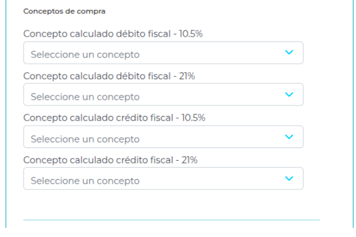Image resolution: width=356 pixels, height=237 pixels.
Task: Click label 'Concepto calculado crédito fiscal - 10.5%'
Action: pyautogui.click(x=114, y=118)
